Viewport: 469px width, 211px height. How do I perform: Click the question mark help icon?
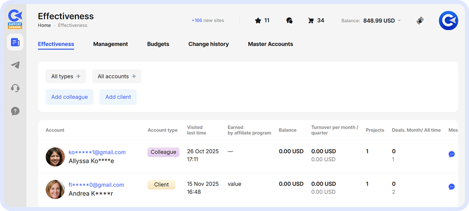[x=15, y=111]
